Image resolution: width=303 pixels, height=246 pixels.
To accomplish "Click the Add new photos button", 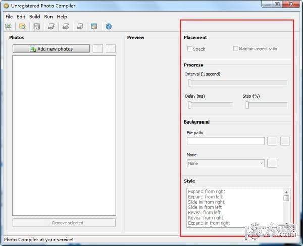I will tap(51, 49).
